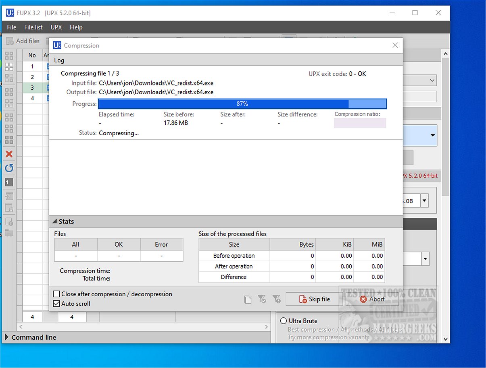Click the filter with checkmark icon
Screen dimensions: 486x368
pos(262,299)
